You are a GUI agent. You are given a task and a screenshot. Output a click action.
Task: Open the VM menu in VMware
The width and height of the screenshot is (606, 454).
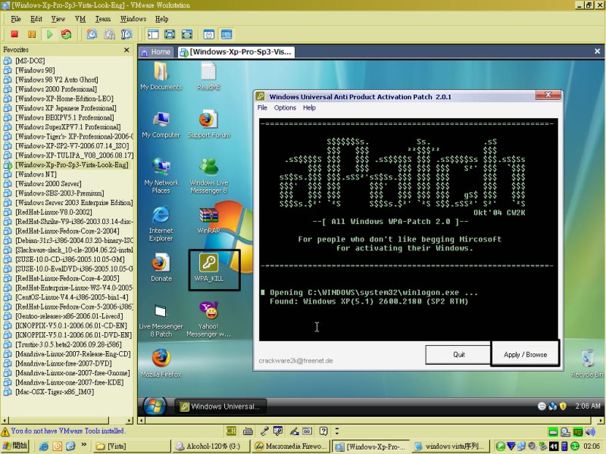[80, 18]
